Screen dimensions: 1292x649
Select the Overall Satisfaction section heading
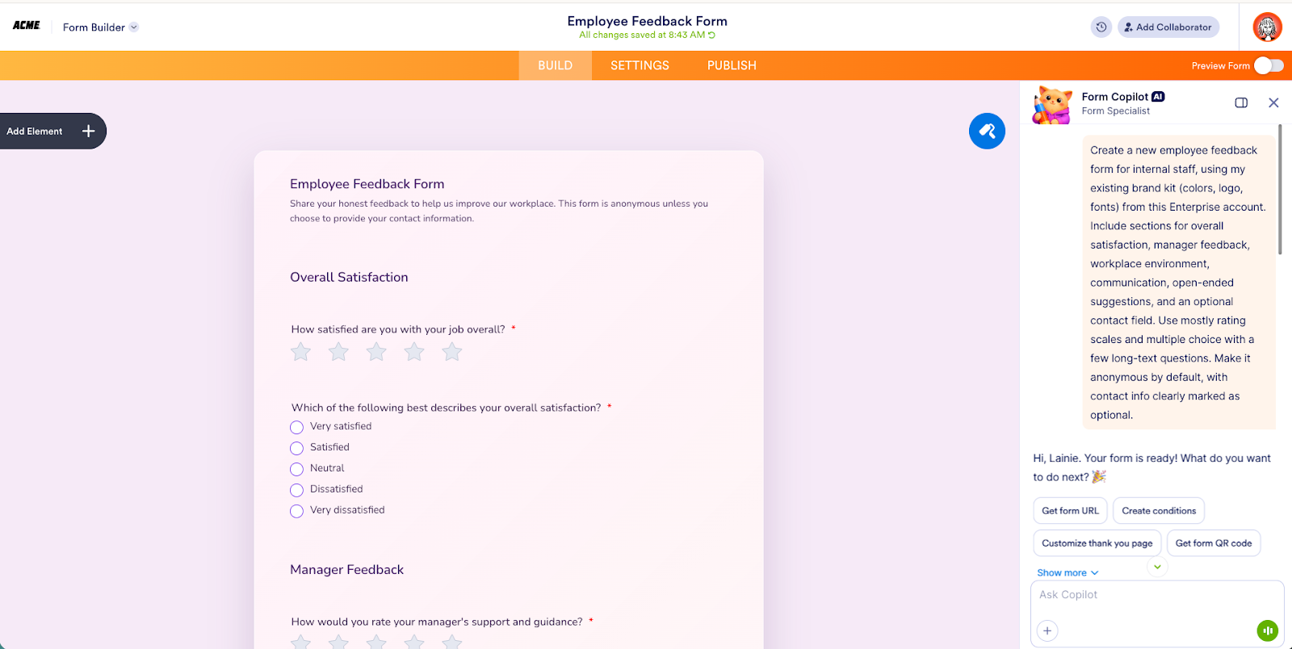349,277
